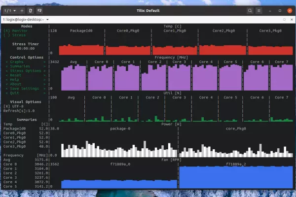This screenshot has width=296, height=197.
Task: Click the Frequency [MHz] graph title
Action: (x=171, y=57)
